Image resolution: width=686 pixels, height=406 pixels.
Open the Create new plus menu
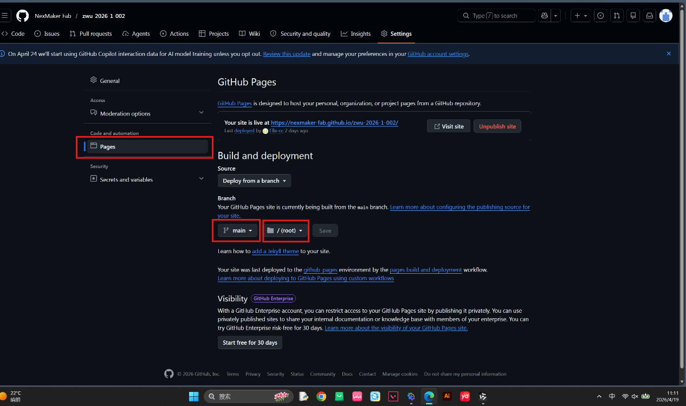tap(580, 16)
